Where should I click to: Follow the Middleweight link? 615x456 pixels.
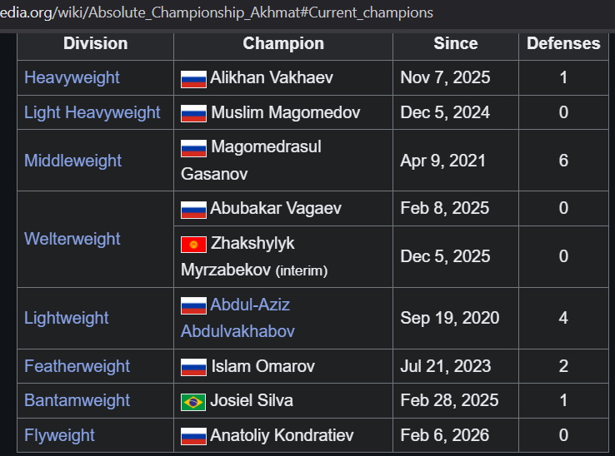[x=72, y=161]
